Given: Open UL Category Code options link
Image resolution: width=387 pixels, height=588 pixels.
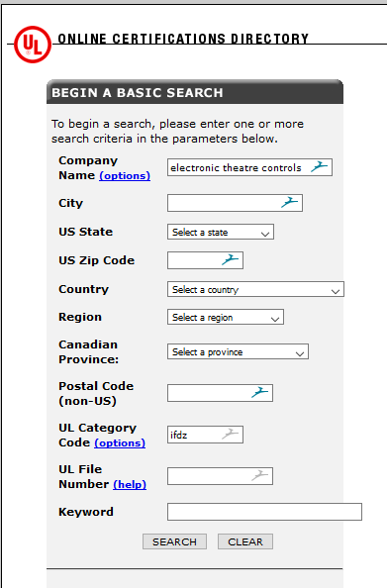Looking at the screenshot, I should pyautogui.click(x=120, y=442).
